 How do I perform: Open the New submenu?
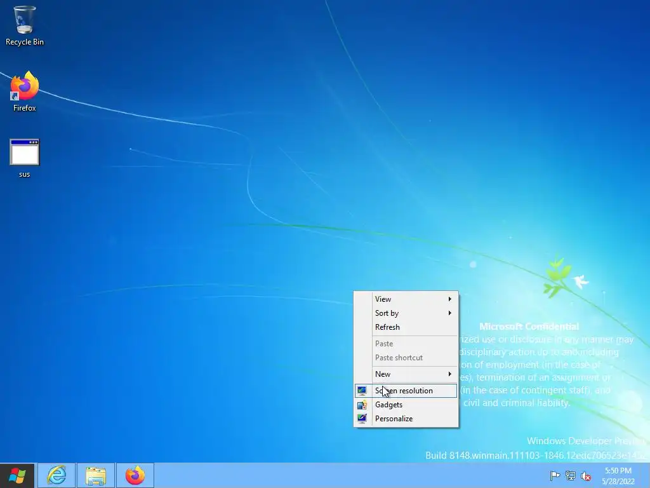click(x=406, y=374)
